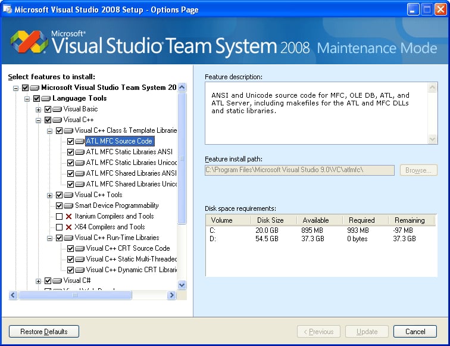This screenshot has height=346, width=450.
Task: Click drive icon of ATL MFC Shared Libraries Unicode
Action: click(x=80, y=184)
